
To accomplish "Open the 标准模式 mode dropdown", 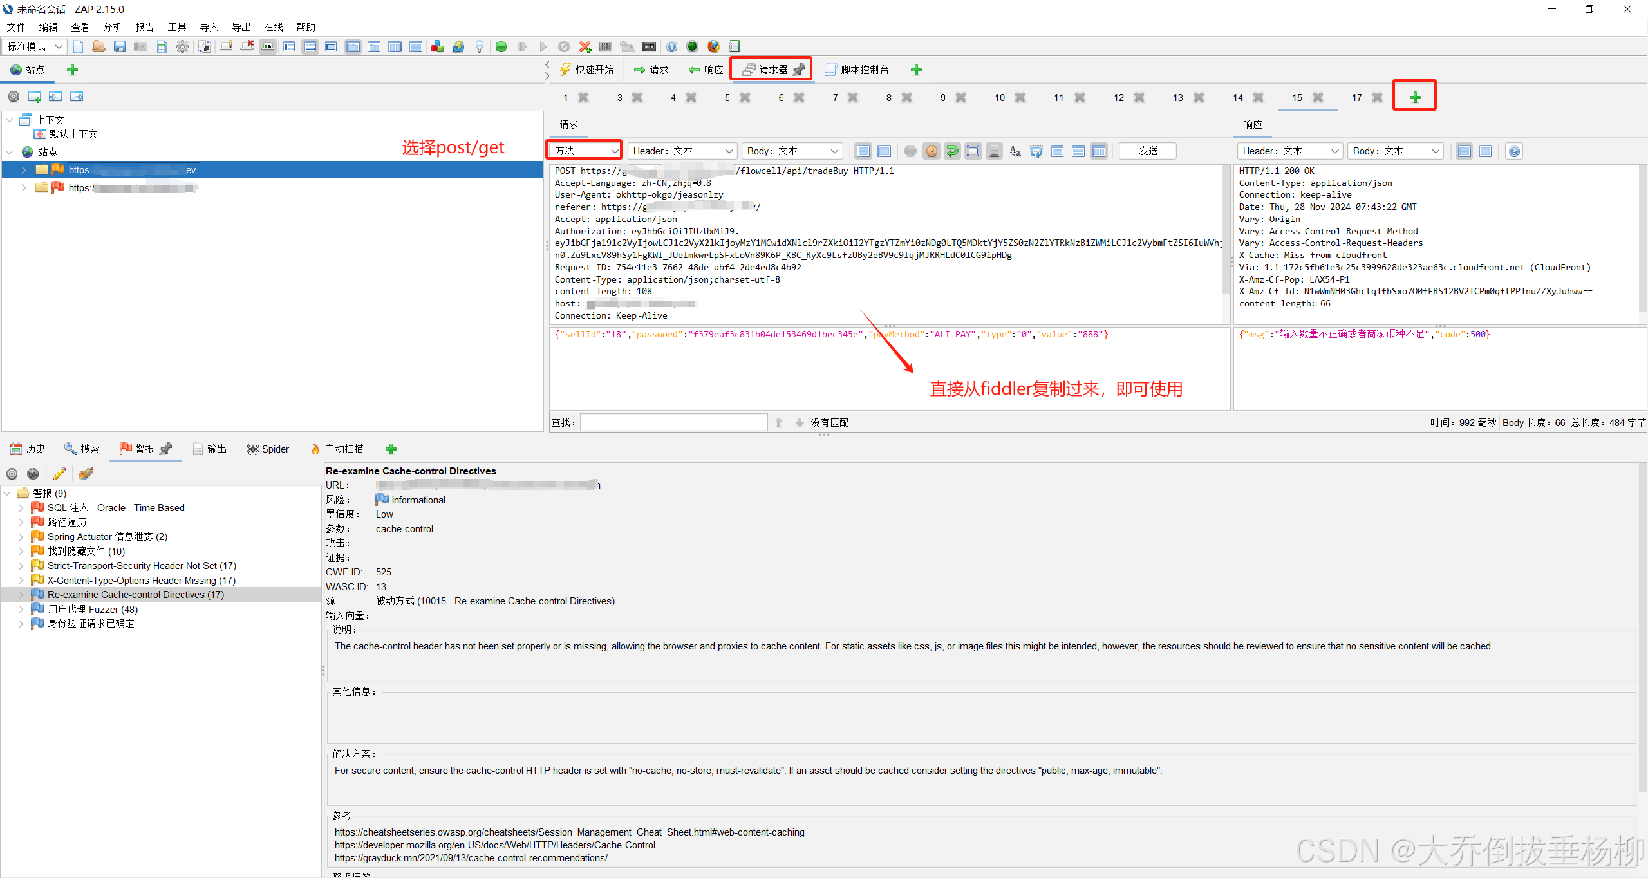I will point(35,46).
